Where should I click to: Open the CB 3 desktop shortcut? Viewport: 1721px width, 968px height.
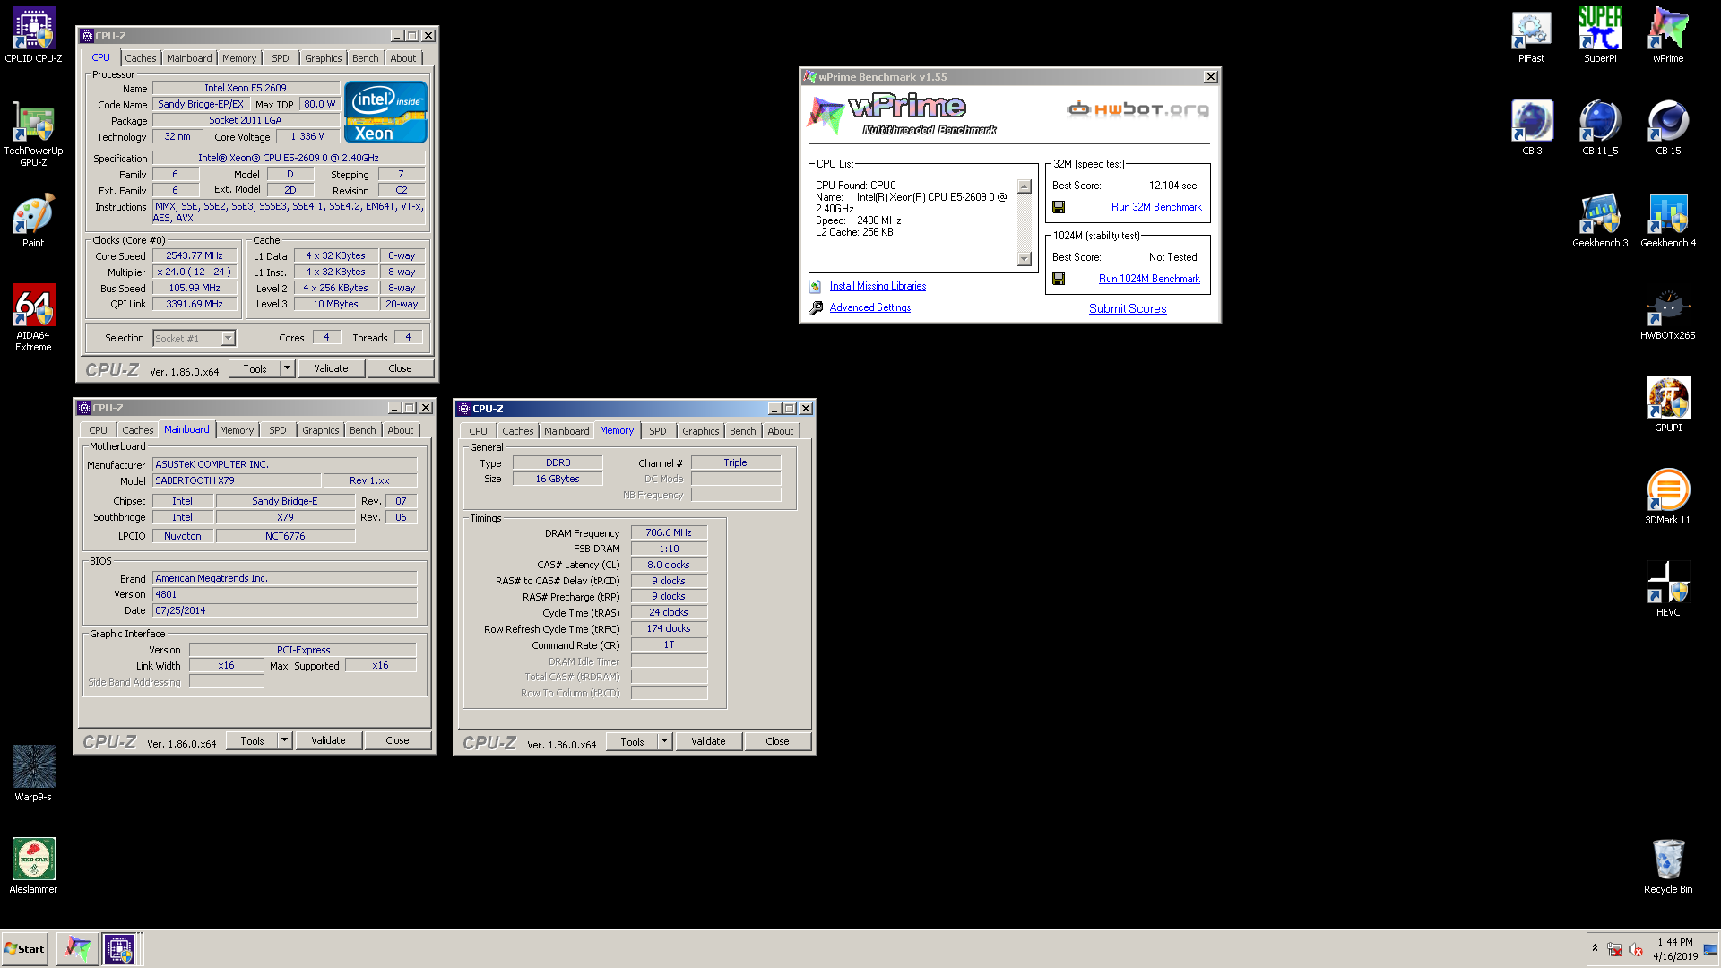tap(1532, 128)
